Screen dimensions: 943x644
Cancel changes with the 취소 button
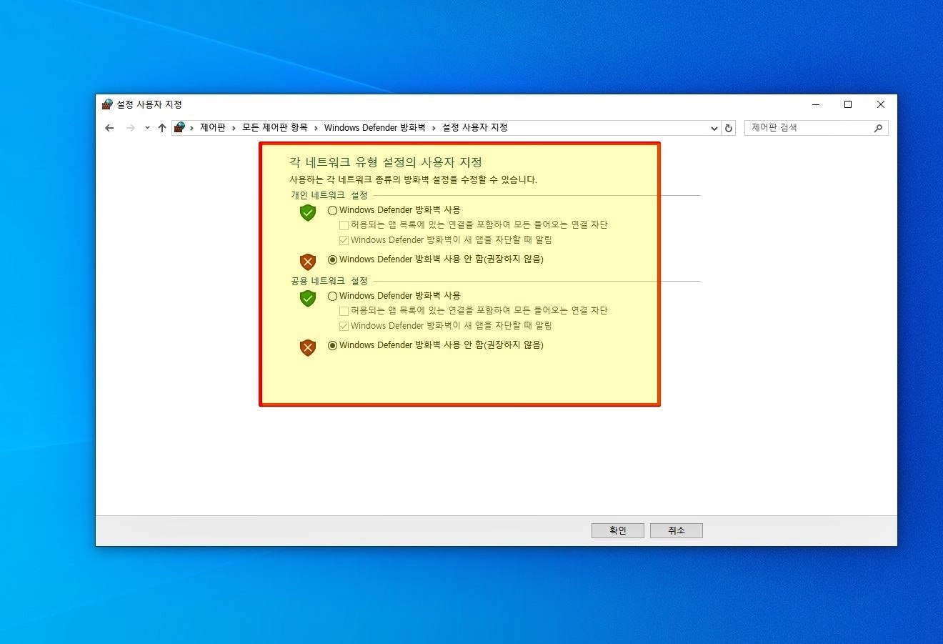coord(677,530)
